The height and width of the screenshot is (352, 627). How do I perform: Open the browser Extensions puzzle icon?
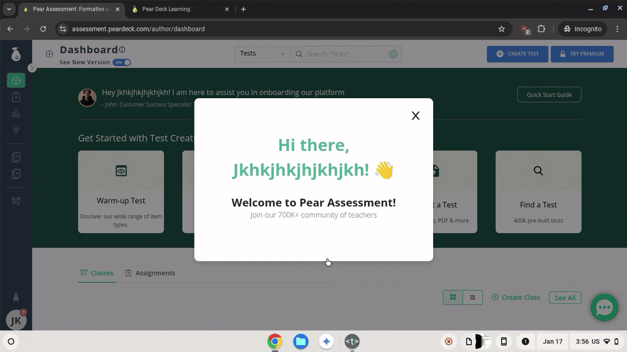pos(541,29)
